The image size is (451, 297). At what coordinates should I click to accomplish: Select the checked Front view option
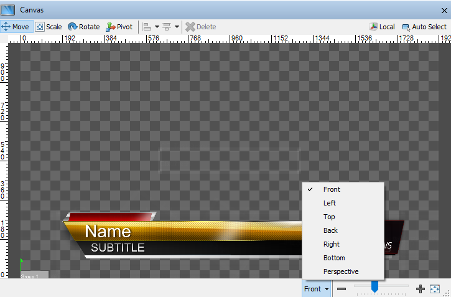click(x=332, y=189)
